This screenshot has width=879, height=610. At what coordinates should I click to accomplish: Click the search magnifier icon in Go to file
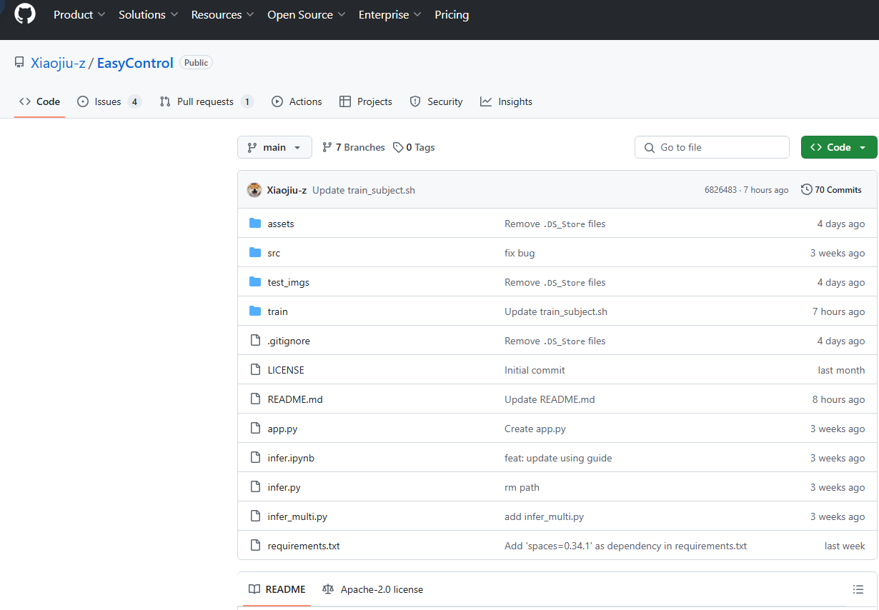(649, 148)
